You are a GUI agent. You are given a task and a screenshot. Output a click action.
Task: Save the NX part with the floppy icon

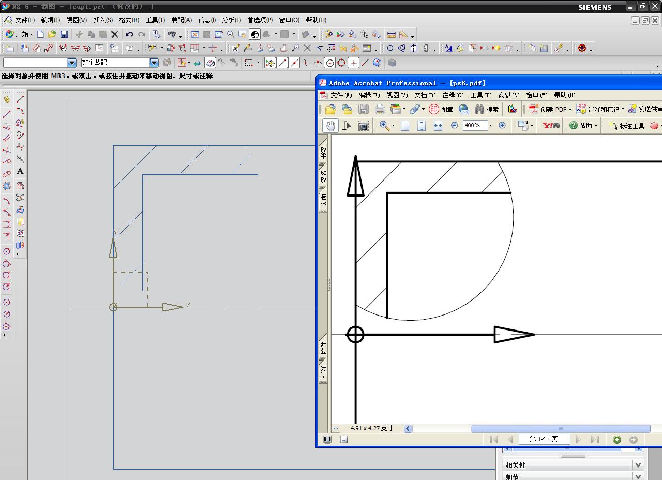(x=64, y=34)
